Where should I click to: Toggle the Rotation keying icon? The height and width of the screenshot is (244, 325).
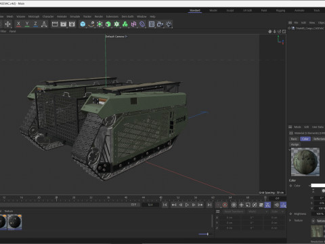pos(255,205)
